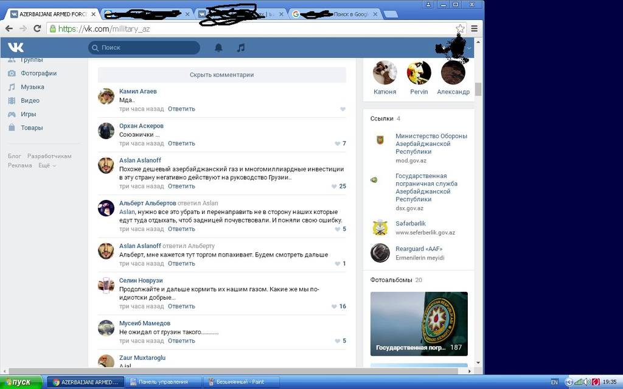Reply to Селин Новрузи via Ответить
Viewport: 623px width, 389px height.
click(x=181, y=306)
